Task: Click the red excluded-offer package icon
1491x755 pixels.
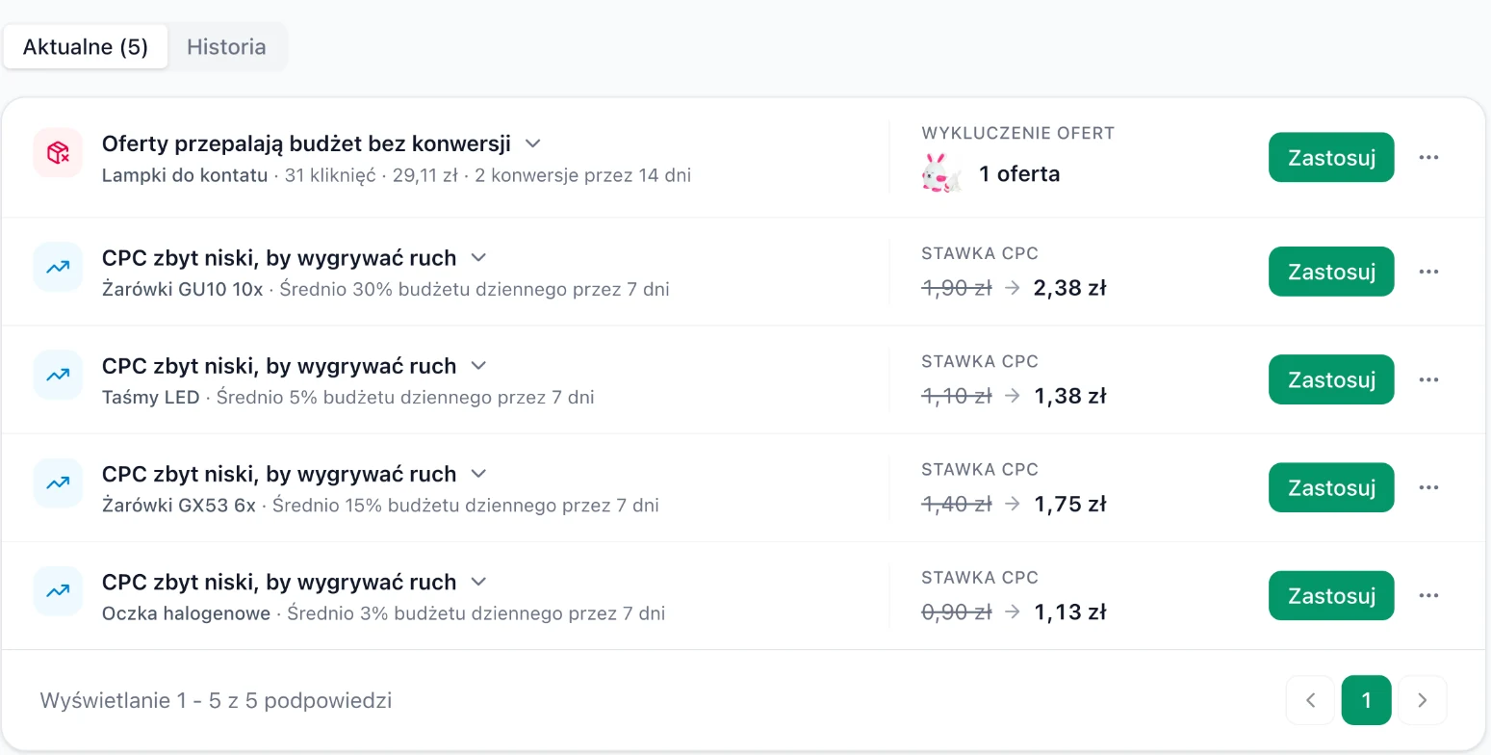Action: pos(58,152)
